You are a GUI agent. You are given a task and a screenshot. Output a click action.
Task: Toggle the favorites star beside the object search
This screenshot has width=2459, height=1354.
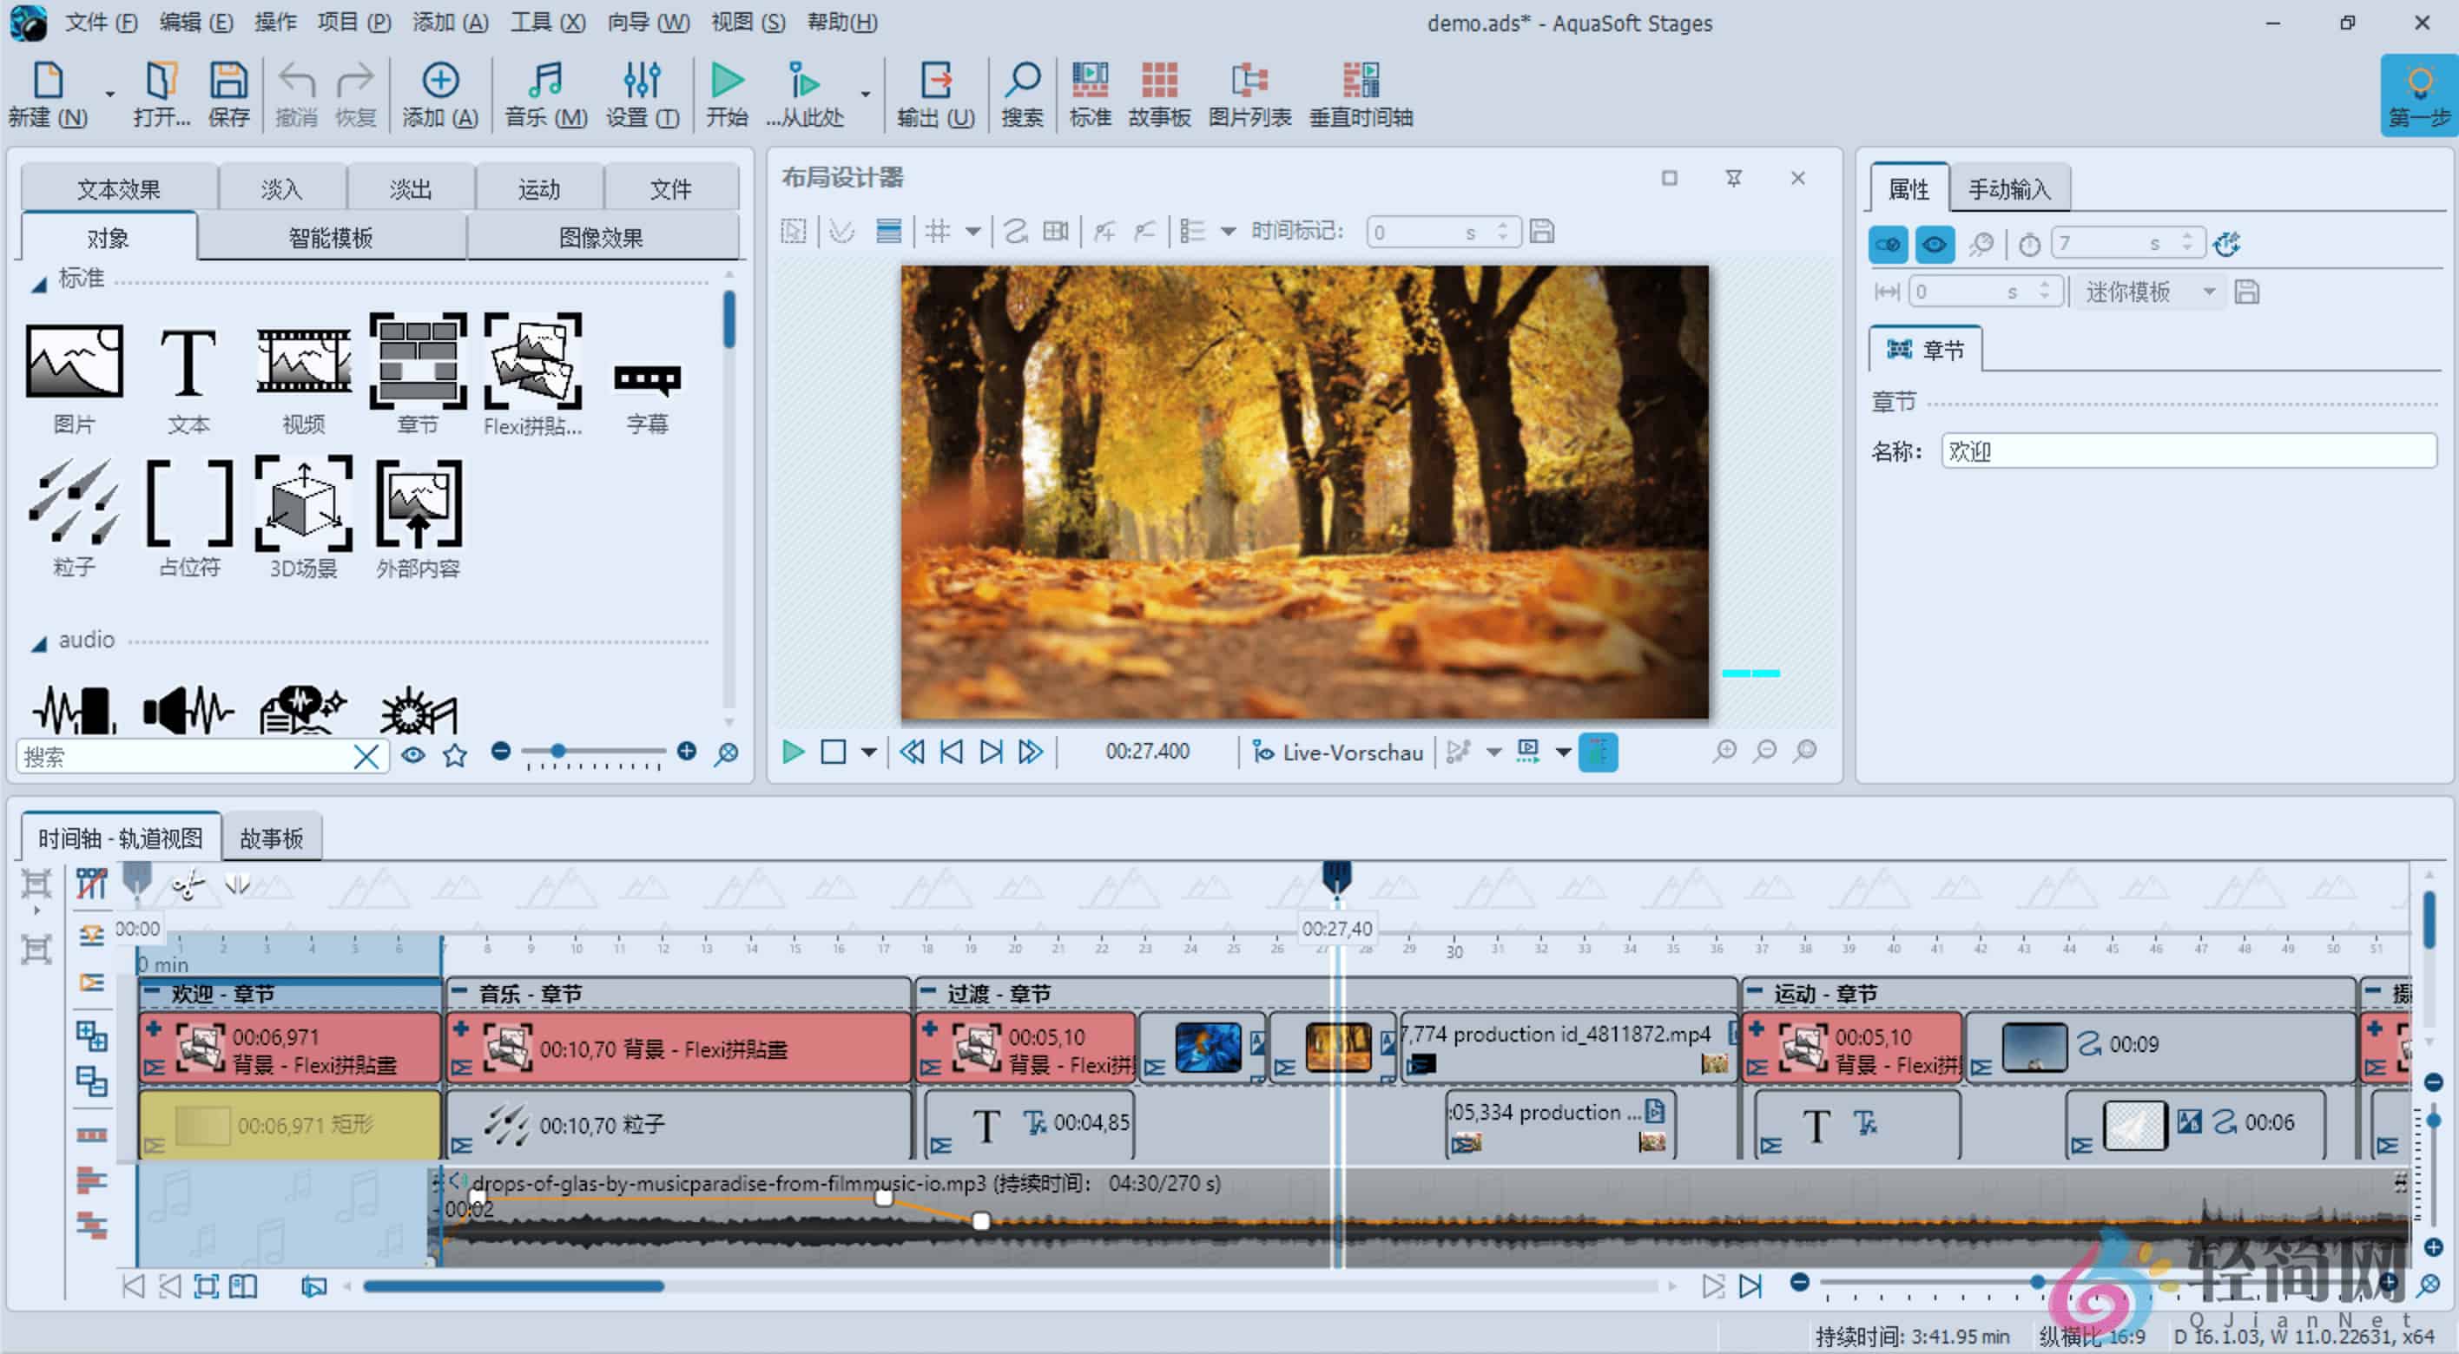point(454,755)
